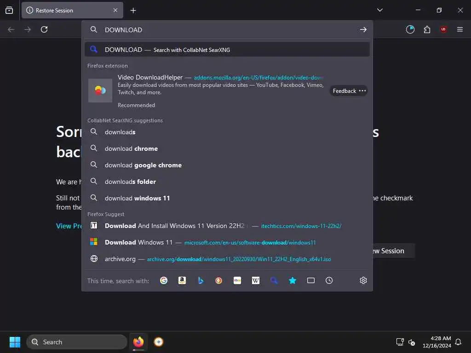471x353 pixels.
Task: Open the Firefox View icon
Action: (9, 10)
